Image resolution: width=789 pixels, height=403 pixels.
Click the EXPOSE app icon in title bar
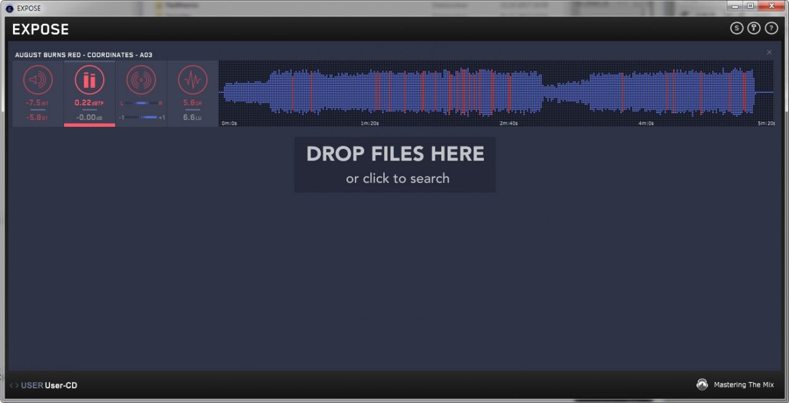(x=9, y=8)
